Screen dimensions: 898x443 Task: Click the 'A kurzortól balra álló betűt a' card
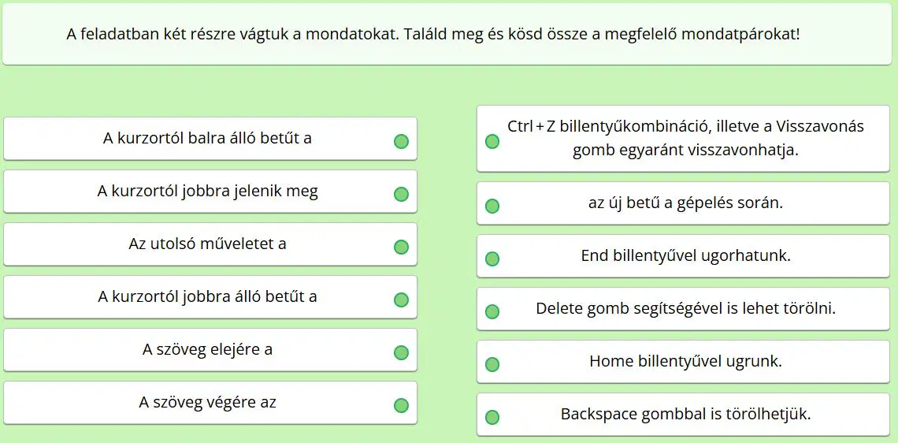pos(210,139)
